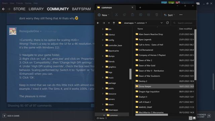Open Steam BAFFSPAM profile tab

[x=81, y=9]
